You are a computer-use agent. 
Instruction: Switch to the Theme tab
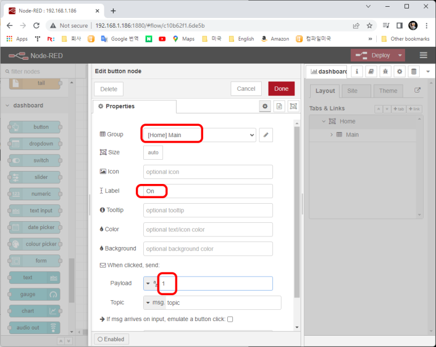click(387, 91)
